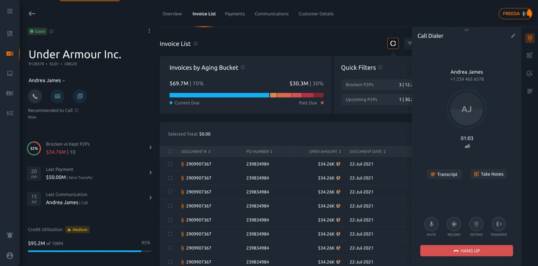Collapse the Call Dialer with the minimize arrows
Screen dimensions: 538x266
click(513, 36)
